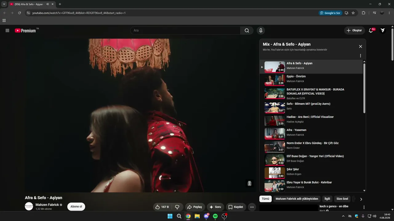Click install app icon in address bar
The height and width of the screenshot is (221, 394).
pos(347,13)
